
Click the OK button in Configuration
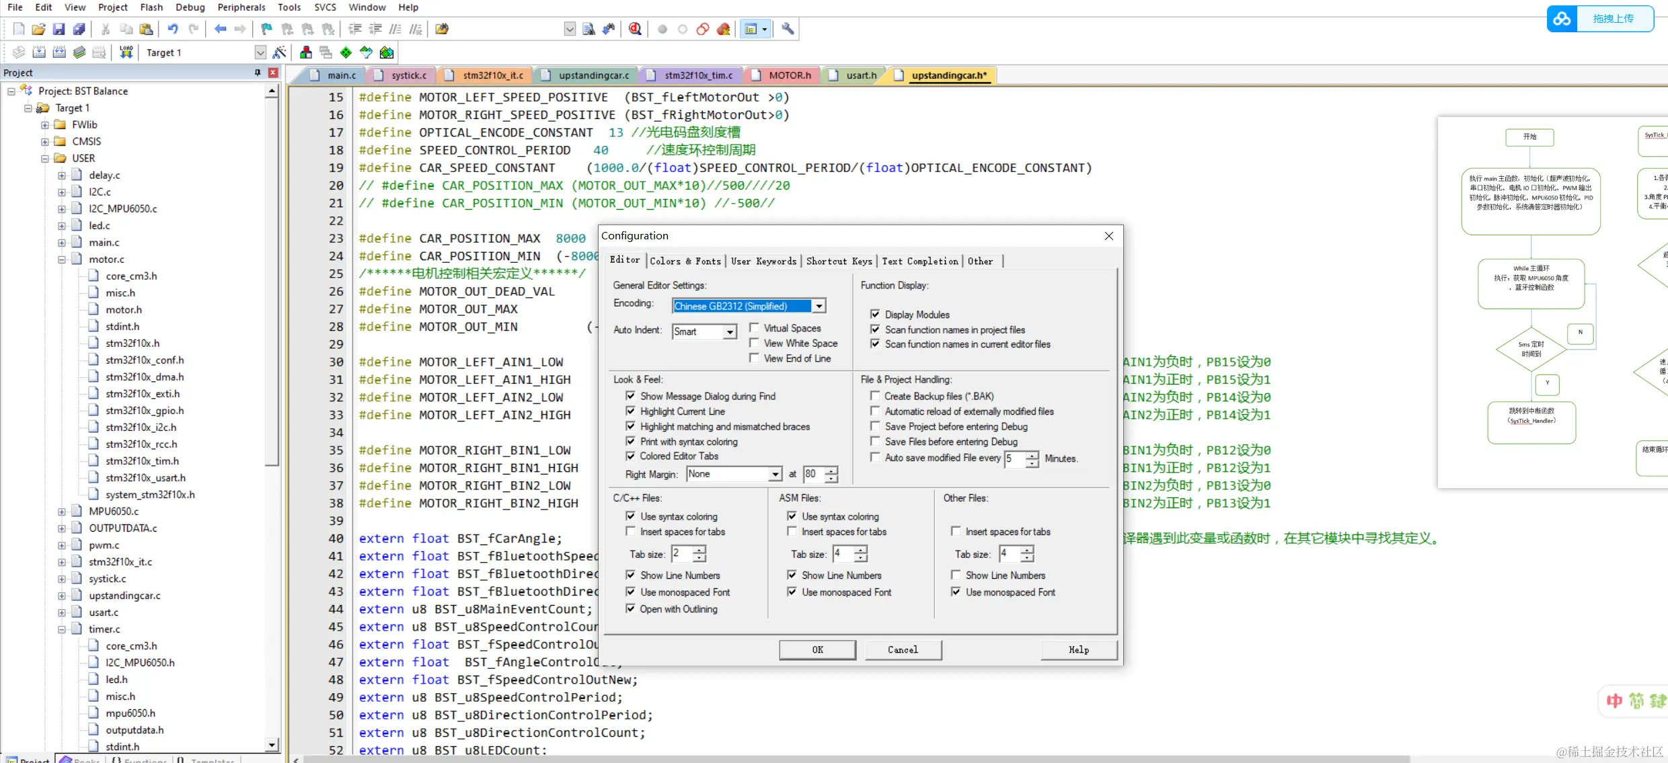point(817,649)
